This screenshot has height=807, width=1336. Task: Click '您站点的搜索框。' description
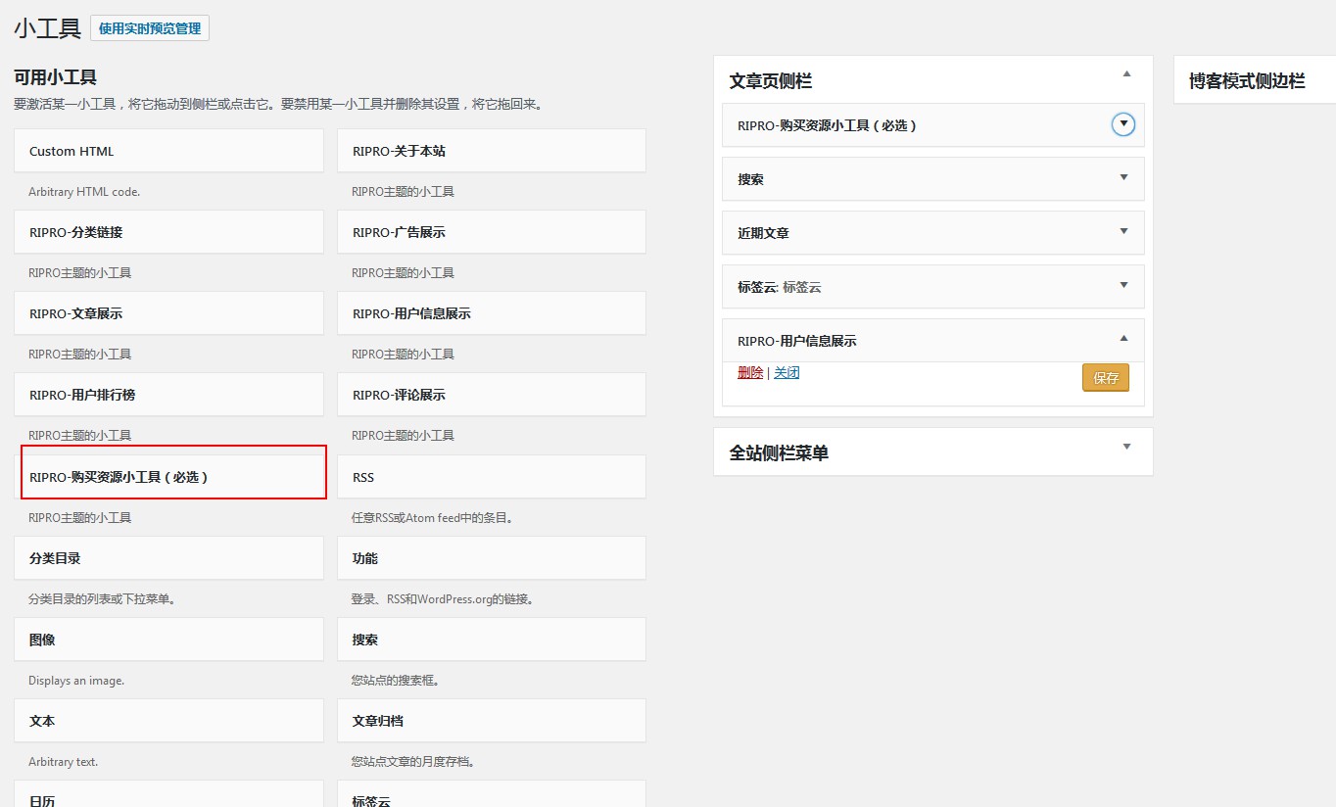[x=398, y=680]
